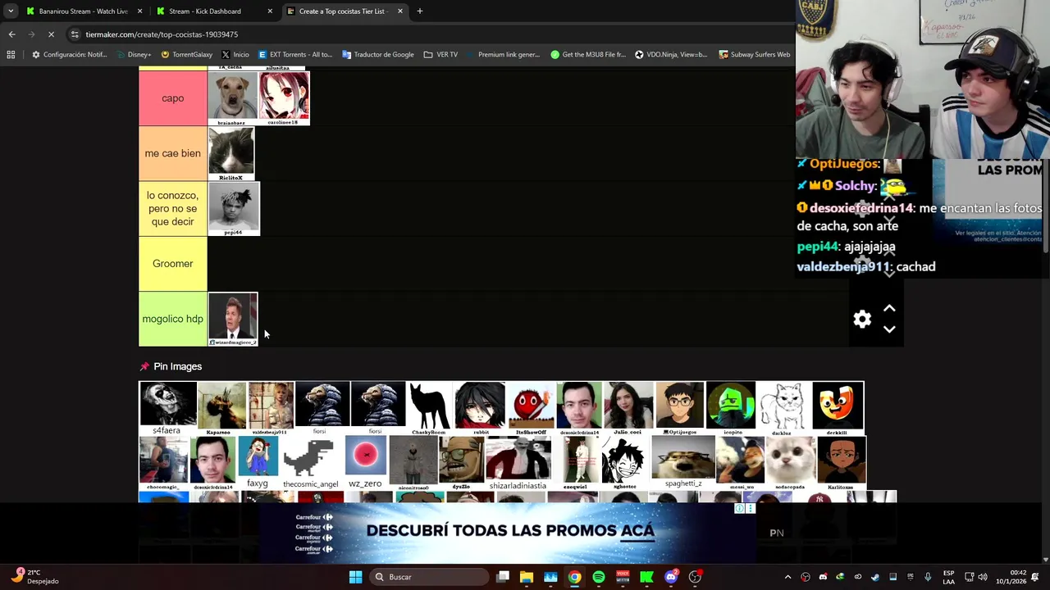
Task: Open File Explorer from taskbar
Action: pyautogui.click(x=527, y=577)
